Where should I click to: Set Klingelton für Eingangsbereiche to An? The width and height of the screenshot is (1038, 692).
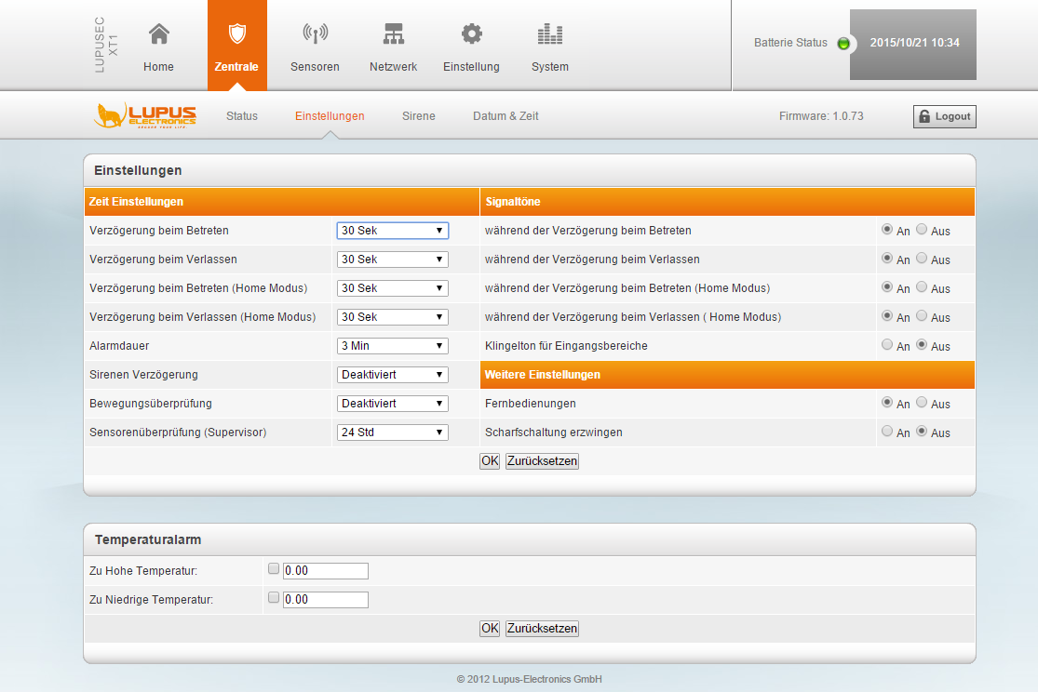pyautogui.click(x=887, y=344)
